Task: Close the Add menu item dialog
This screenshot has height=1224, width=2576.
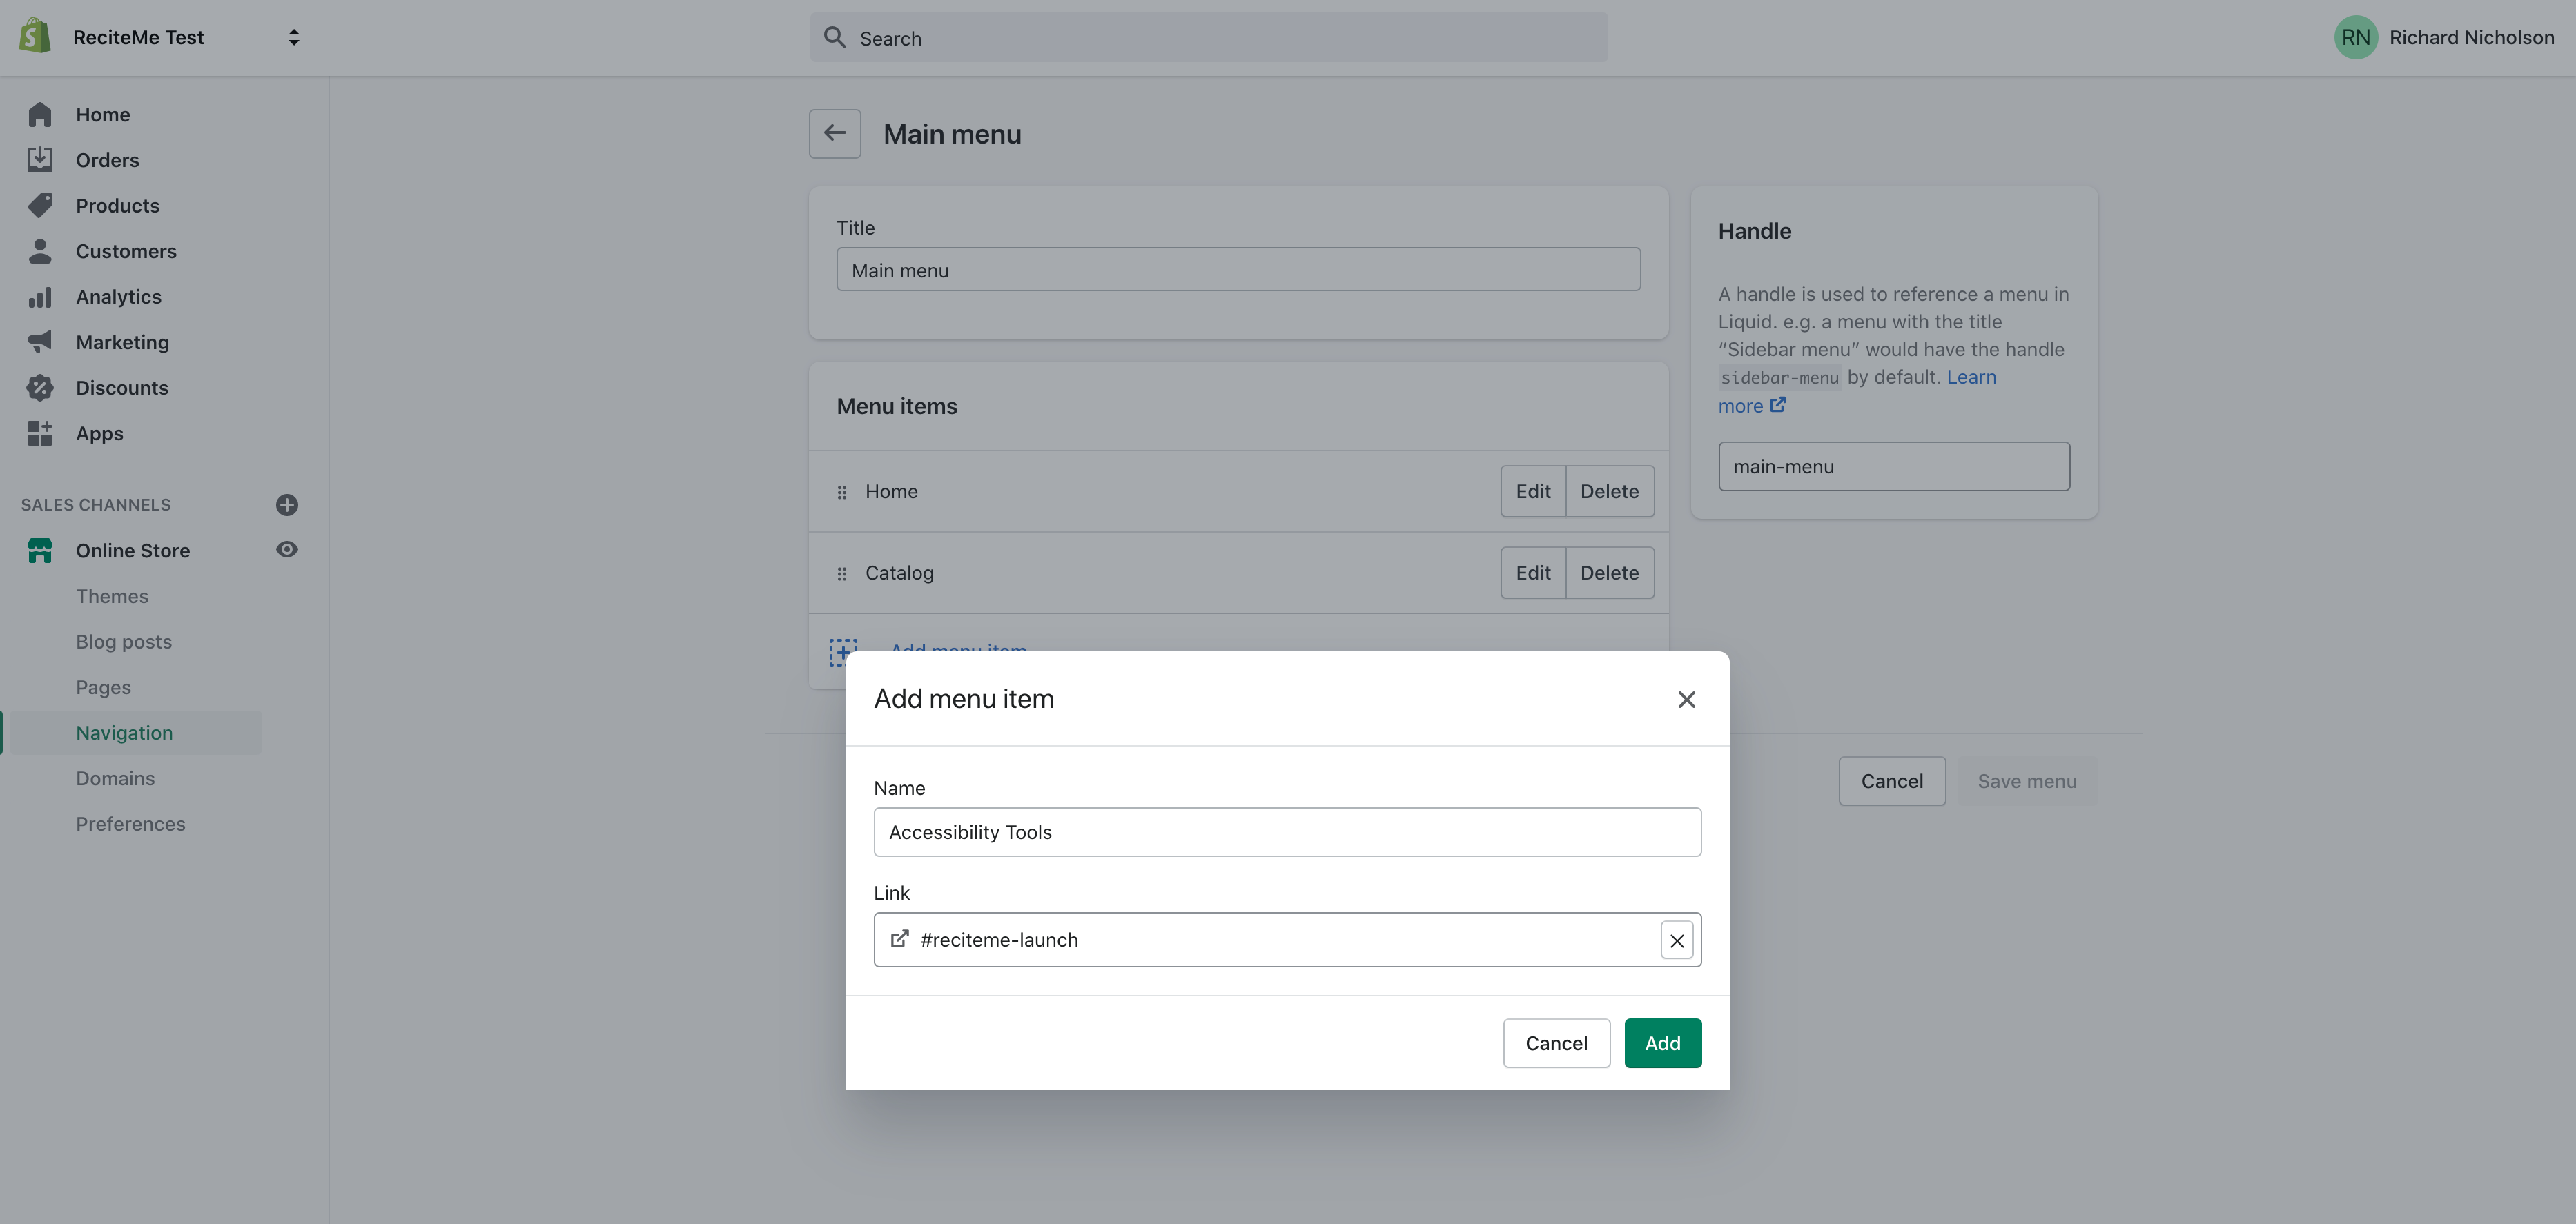Action: pyautogui.click(x=1687, y=699)
